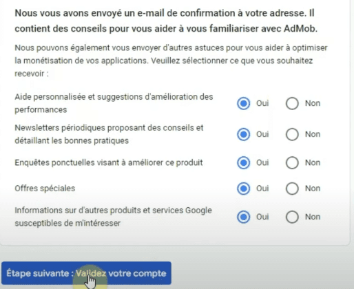Decline Offres spéciales with Non radio
The width and height of the screenshot is (354, 289).
pos(292,189)
